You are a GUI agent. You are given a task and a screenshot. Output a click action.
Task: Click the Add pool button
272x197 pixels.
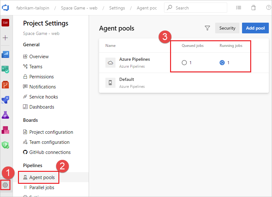[255, 28]
